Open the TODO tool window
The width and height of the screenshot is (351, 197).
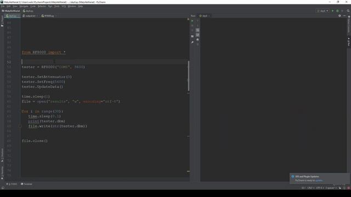click(12, 184)
